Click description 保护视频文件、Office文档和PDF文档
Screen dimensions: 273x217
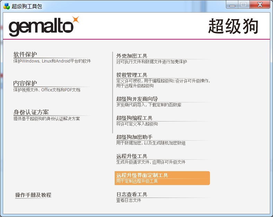point(47,90)
